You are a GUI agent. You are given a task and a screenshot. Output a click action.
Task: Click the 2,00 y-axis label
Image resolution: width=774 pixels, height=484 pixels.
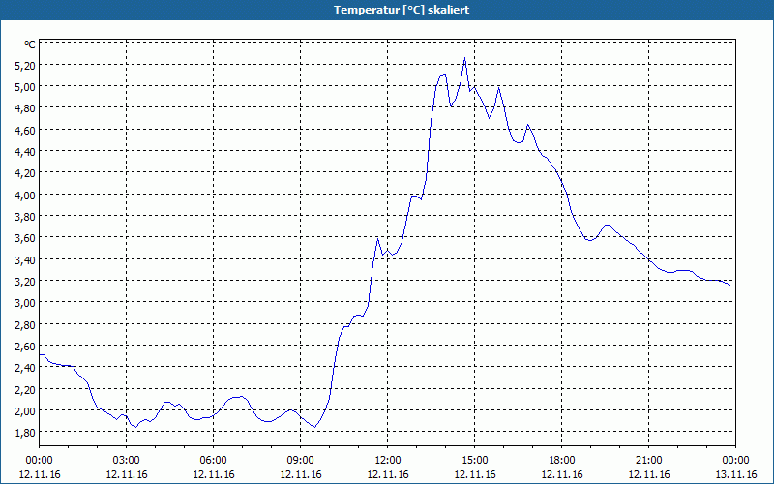click(26, 411)
